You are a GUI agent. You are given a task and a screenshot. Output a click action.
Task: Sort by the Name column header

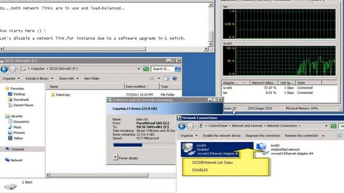tap(85, 86)
